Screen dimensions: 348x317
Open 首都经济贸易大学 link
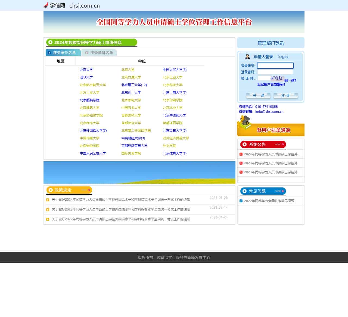coord(134,146)
